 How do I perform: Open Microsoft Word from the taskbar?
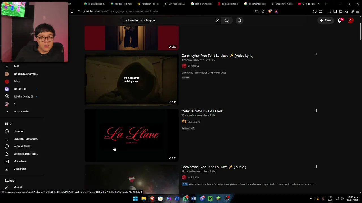[x=193, y=198]
